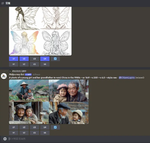Image resolution: width=150 pixels, height=143 pixels.
Task: Click highlighted U2 under fairy grid
Action: pyautogui.click(x=24, y=59)
